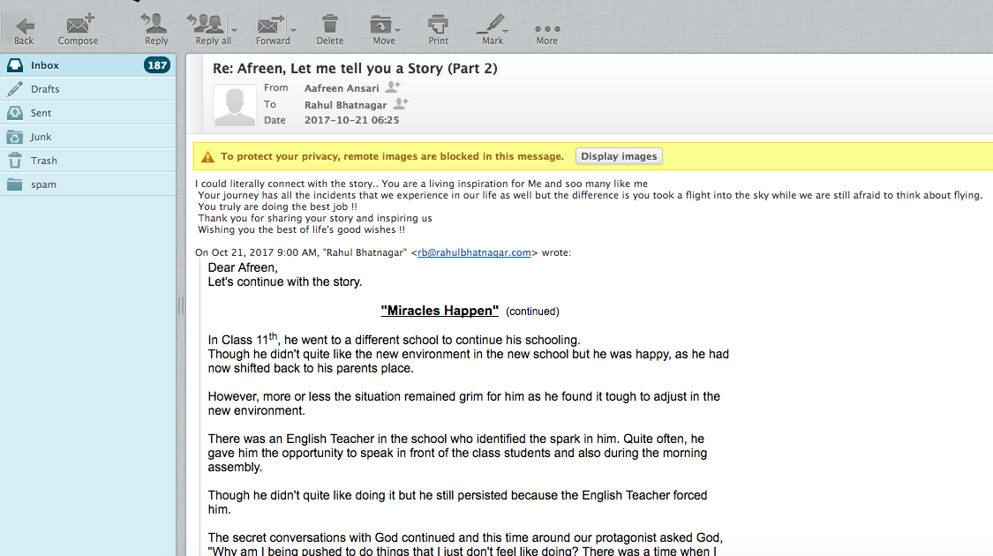Open the Junk folder

[88, 137]
